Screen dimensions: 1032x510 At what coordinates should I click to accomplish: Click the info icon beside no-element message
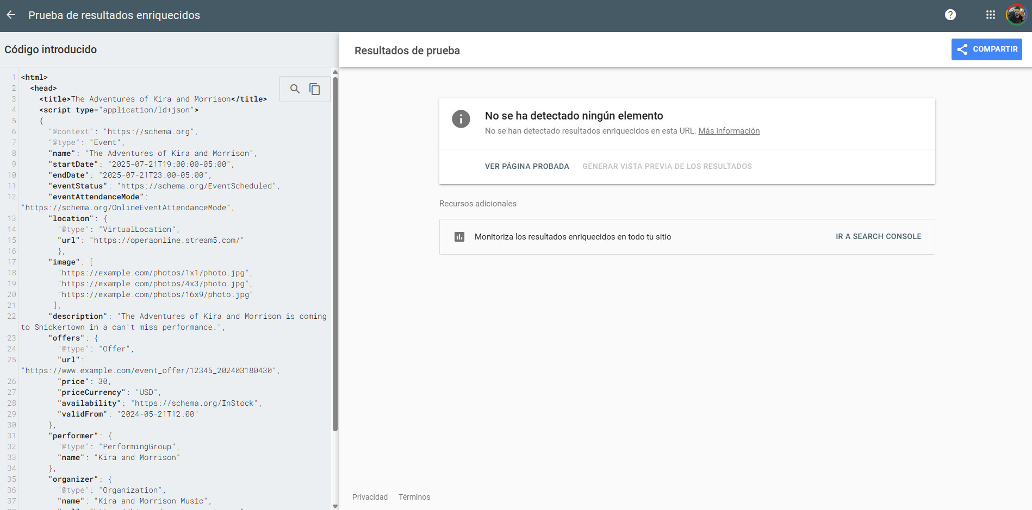coord(461,118)
